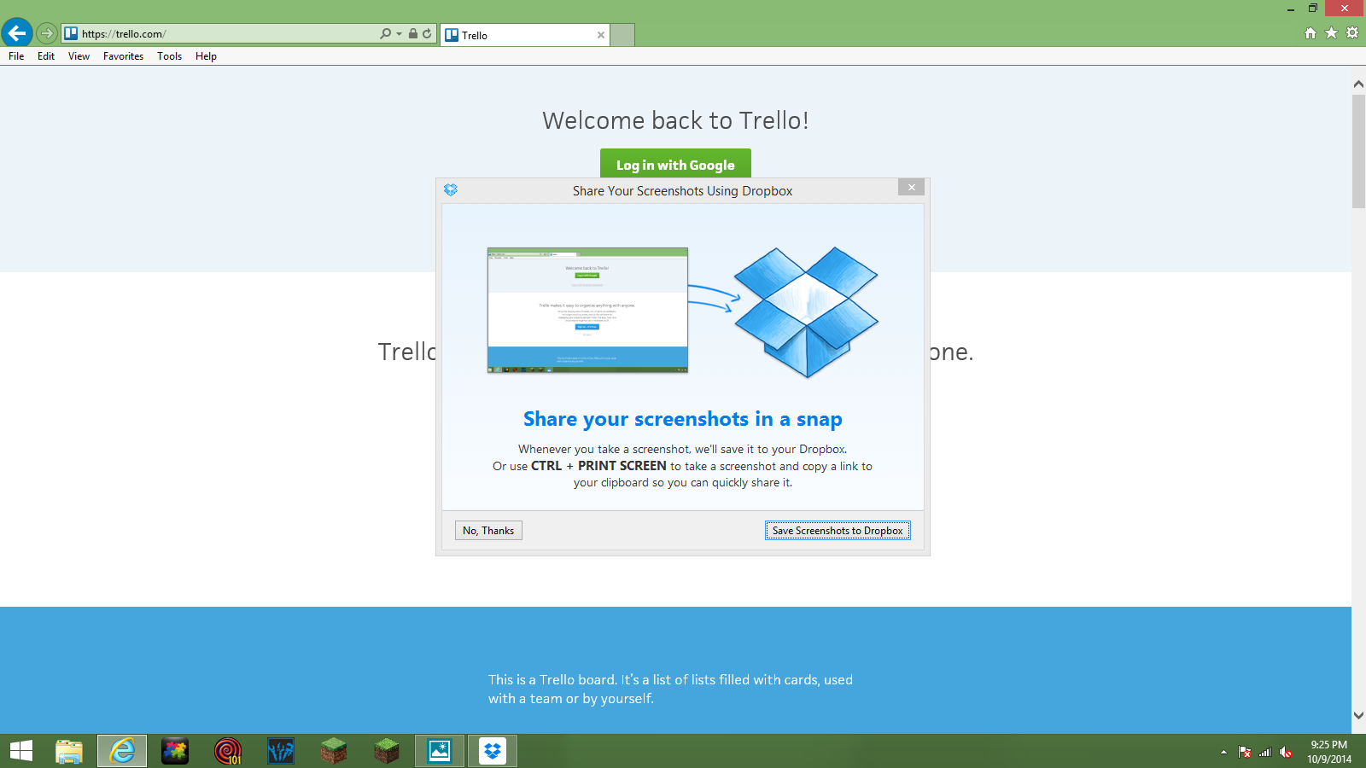This screenshot has width=1366, height=768.
Task: Click No, Thanks in Dropbox dialog
Action: coord(488,531)
